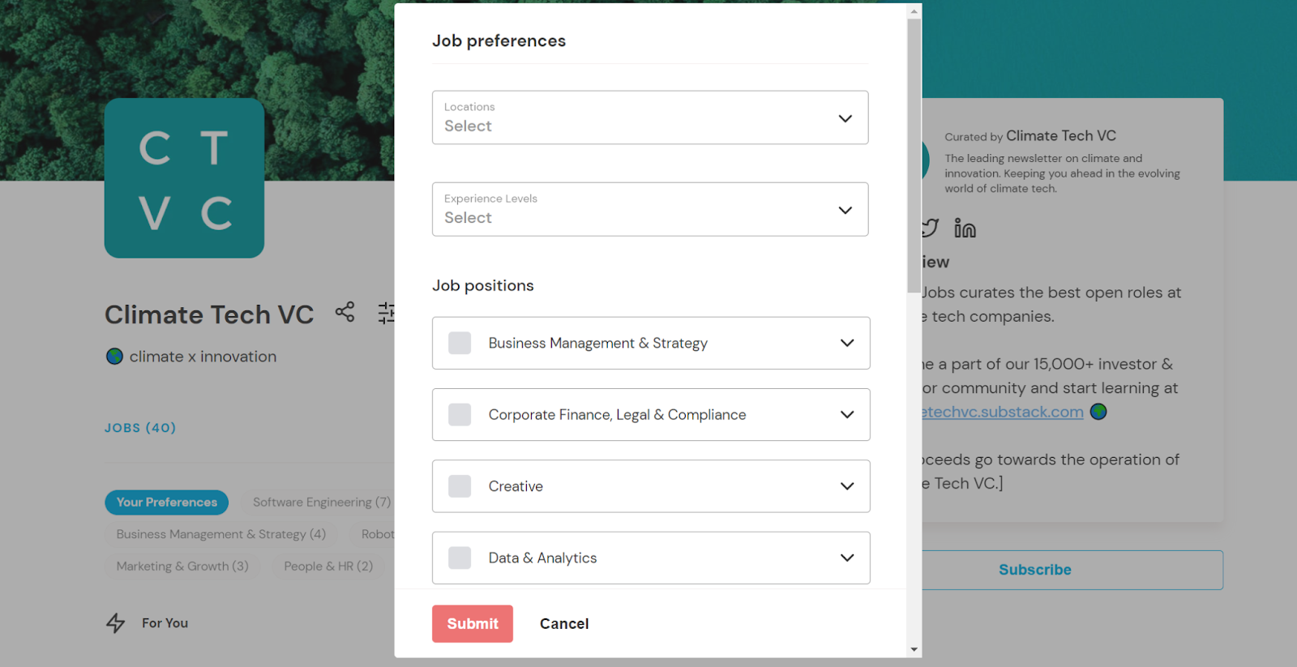
Task: Enable the Data & Analytics checkbox
Action: pyautogui.click(x=460, y=558)
